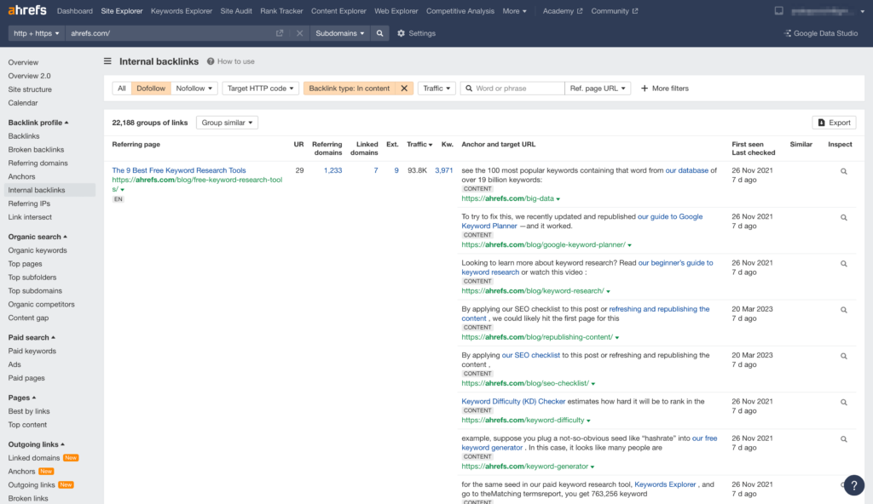Screen dimensions: 873x504
Task: Inspect the keyword-difficulty backlink row
Action: [843, 402]
